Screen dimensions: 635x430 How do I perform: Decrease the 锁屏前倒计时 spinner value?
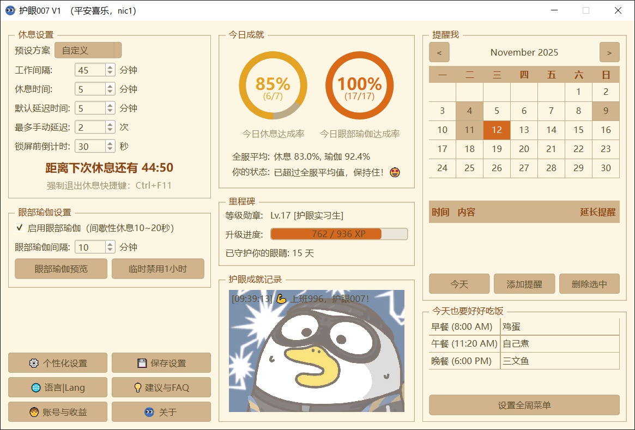110,149
